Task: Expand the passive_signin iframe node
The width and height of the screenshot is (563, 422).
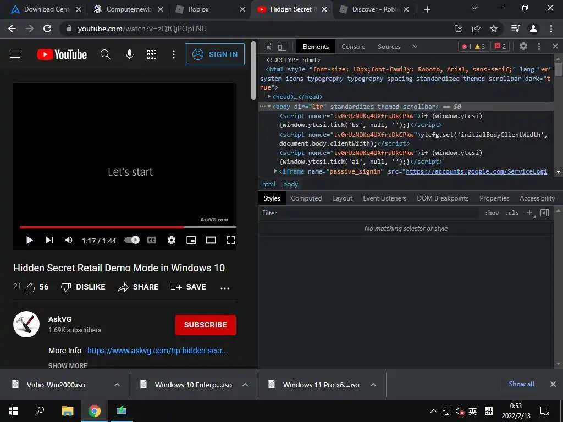Action: (x=275, y=171)
